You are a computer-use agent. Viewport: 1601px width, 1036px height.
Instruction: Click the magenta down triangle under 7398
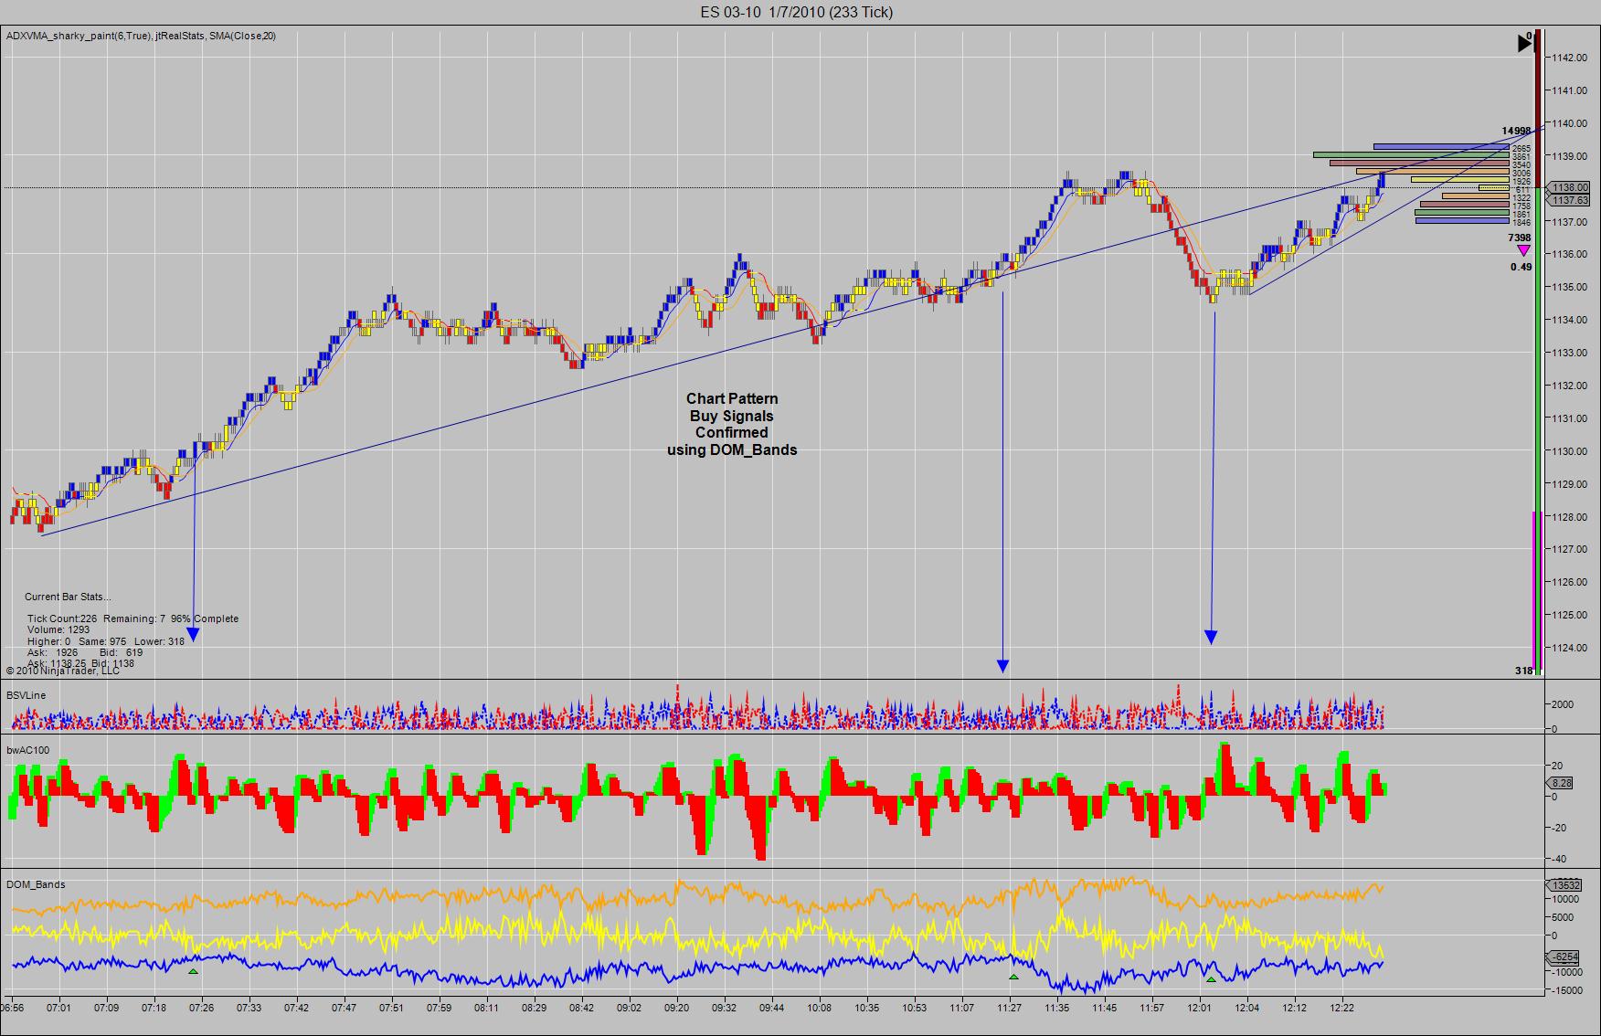(x=1522, y=250)
